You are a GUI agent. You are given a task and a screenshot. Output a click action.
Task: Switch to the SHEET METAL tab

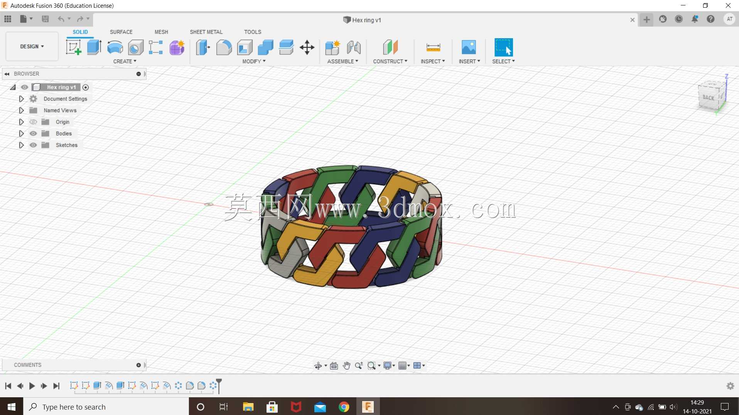click(206, 32)
